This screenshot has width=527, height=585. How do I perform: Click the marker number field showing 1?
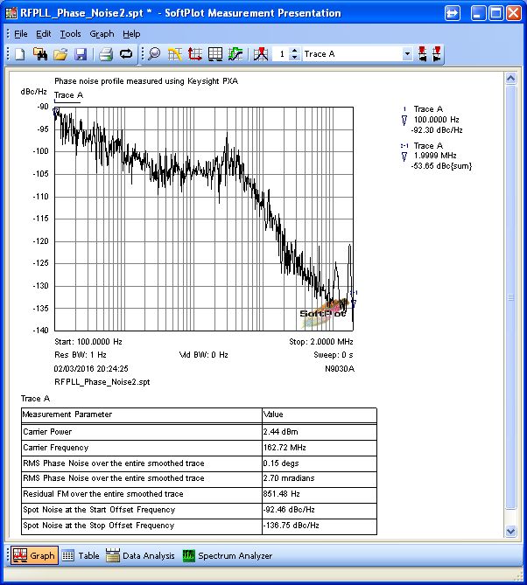point(281,54)
